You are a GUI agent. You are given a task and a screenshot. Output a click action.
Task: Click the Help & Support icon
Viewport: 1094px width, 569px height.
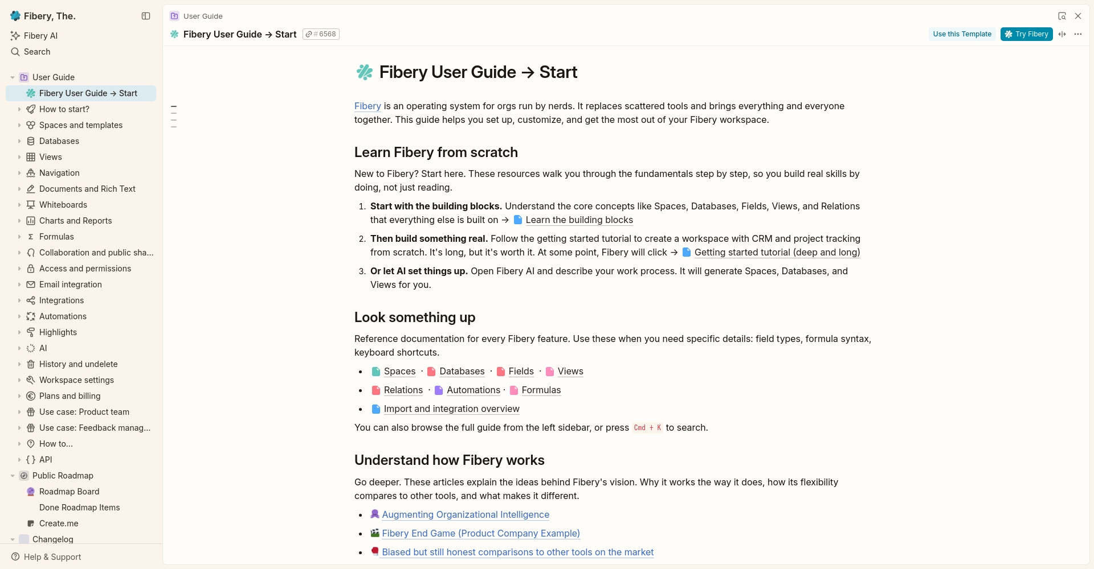tap(15, 557)
